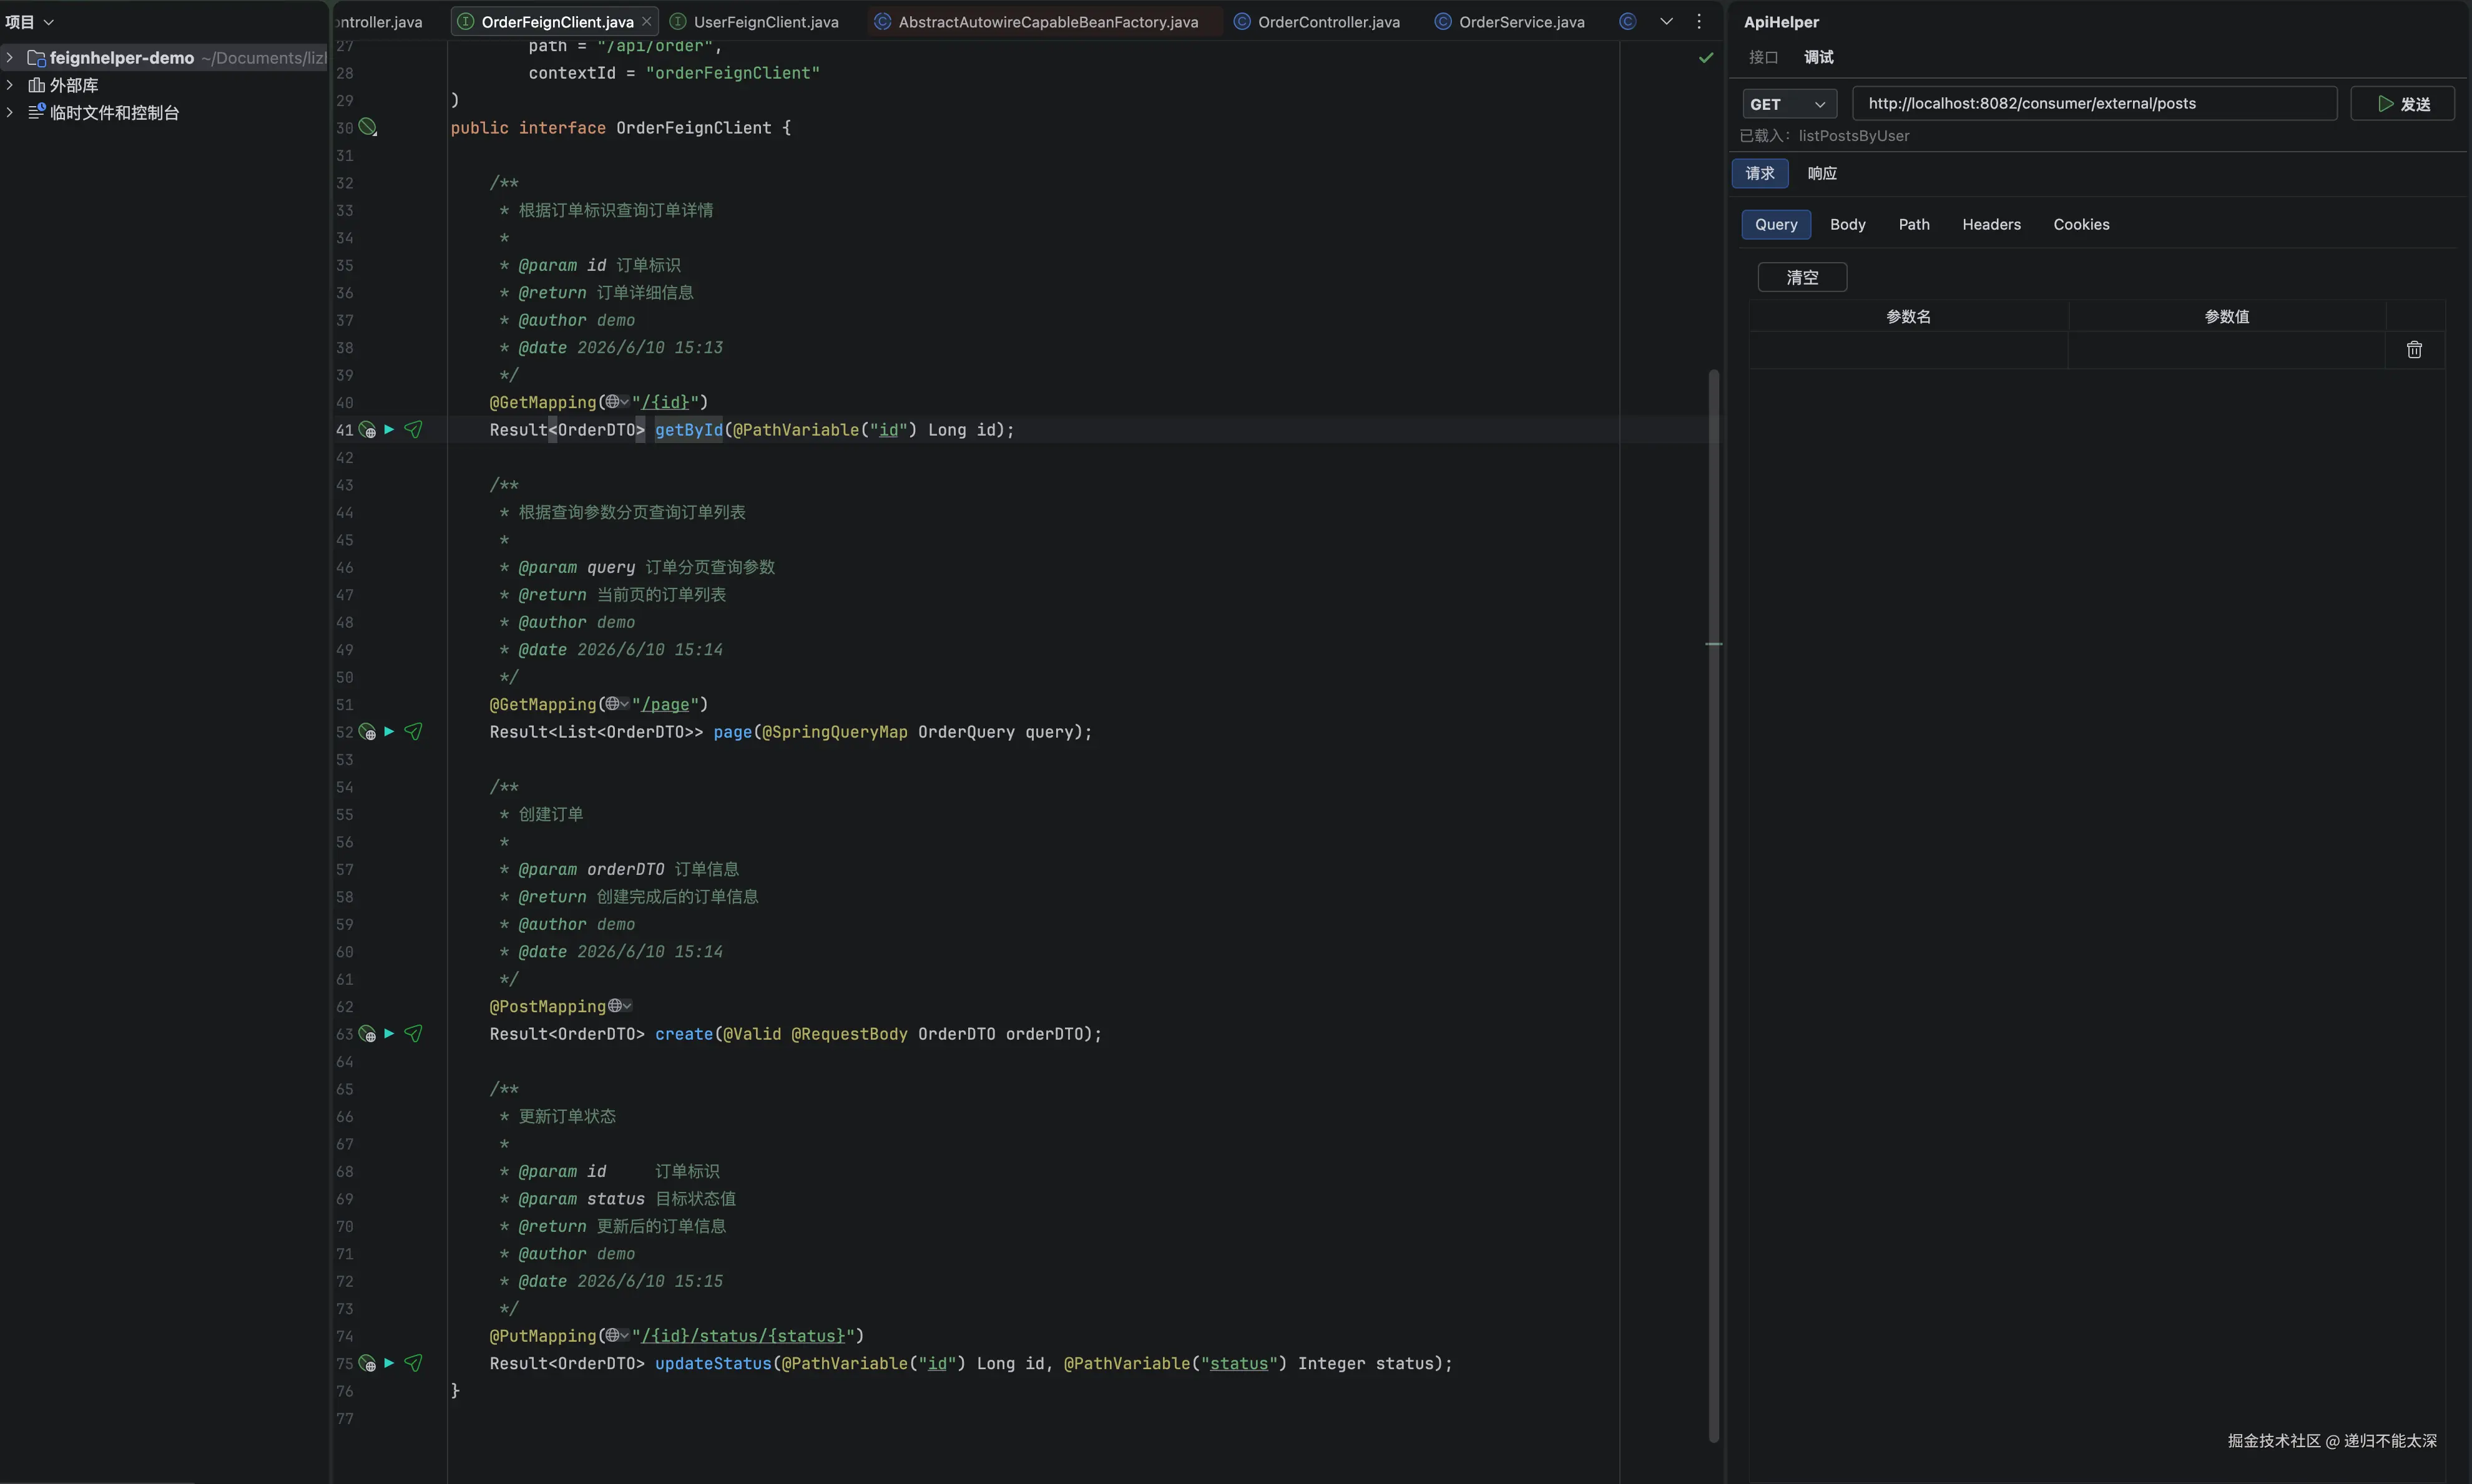This screenshot has width=2472, height=1484.
Task: Click the Spring interface gutter icon on line 30
Action: click(x=368, y=127)
